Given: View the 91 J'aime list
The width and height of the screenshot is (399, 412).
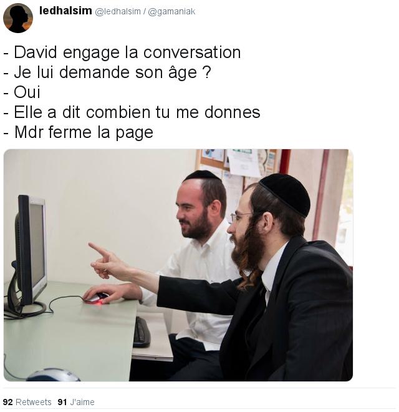Looking at the screenshot, I should 76,402.
